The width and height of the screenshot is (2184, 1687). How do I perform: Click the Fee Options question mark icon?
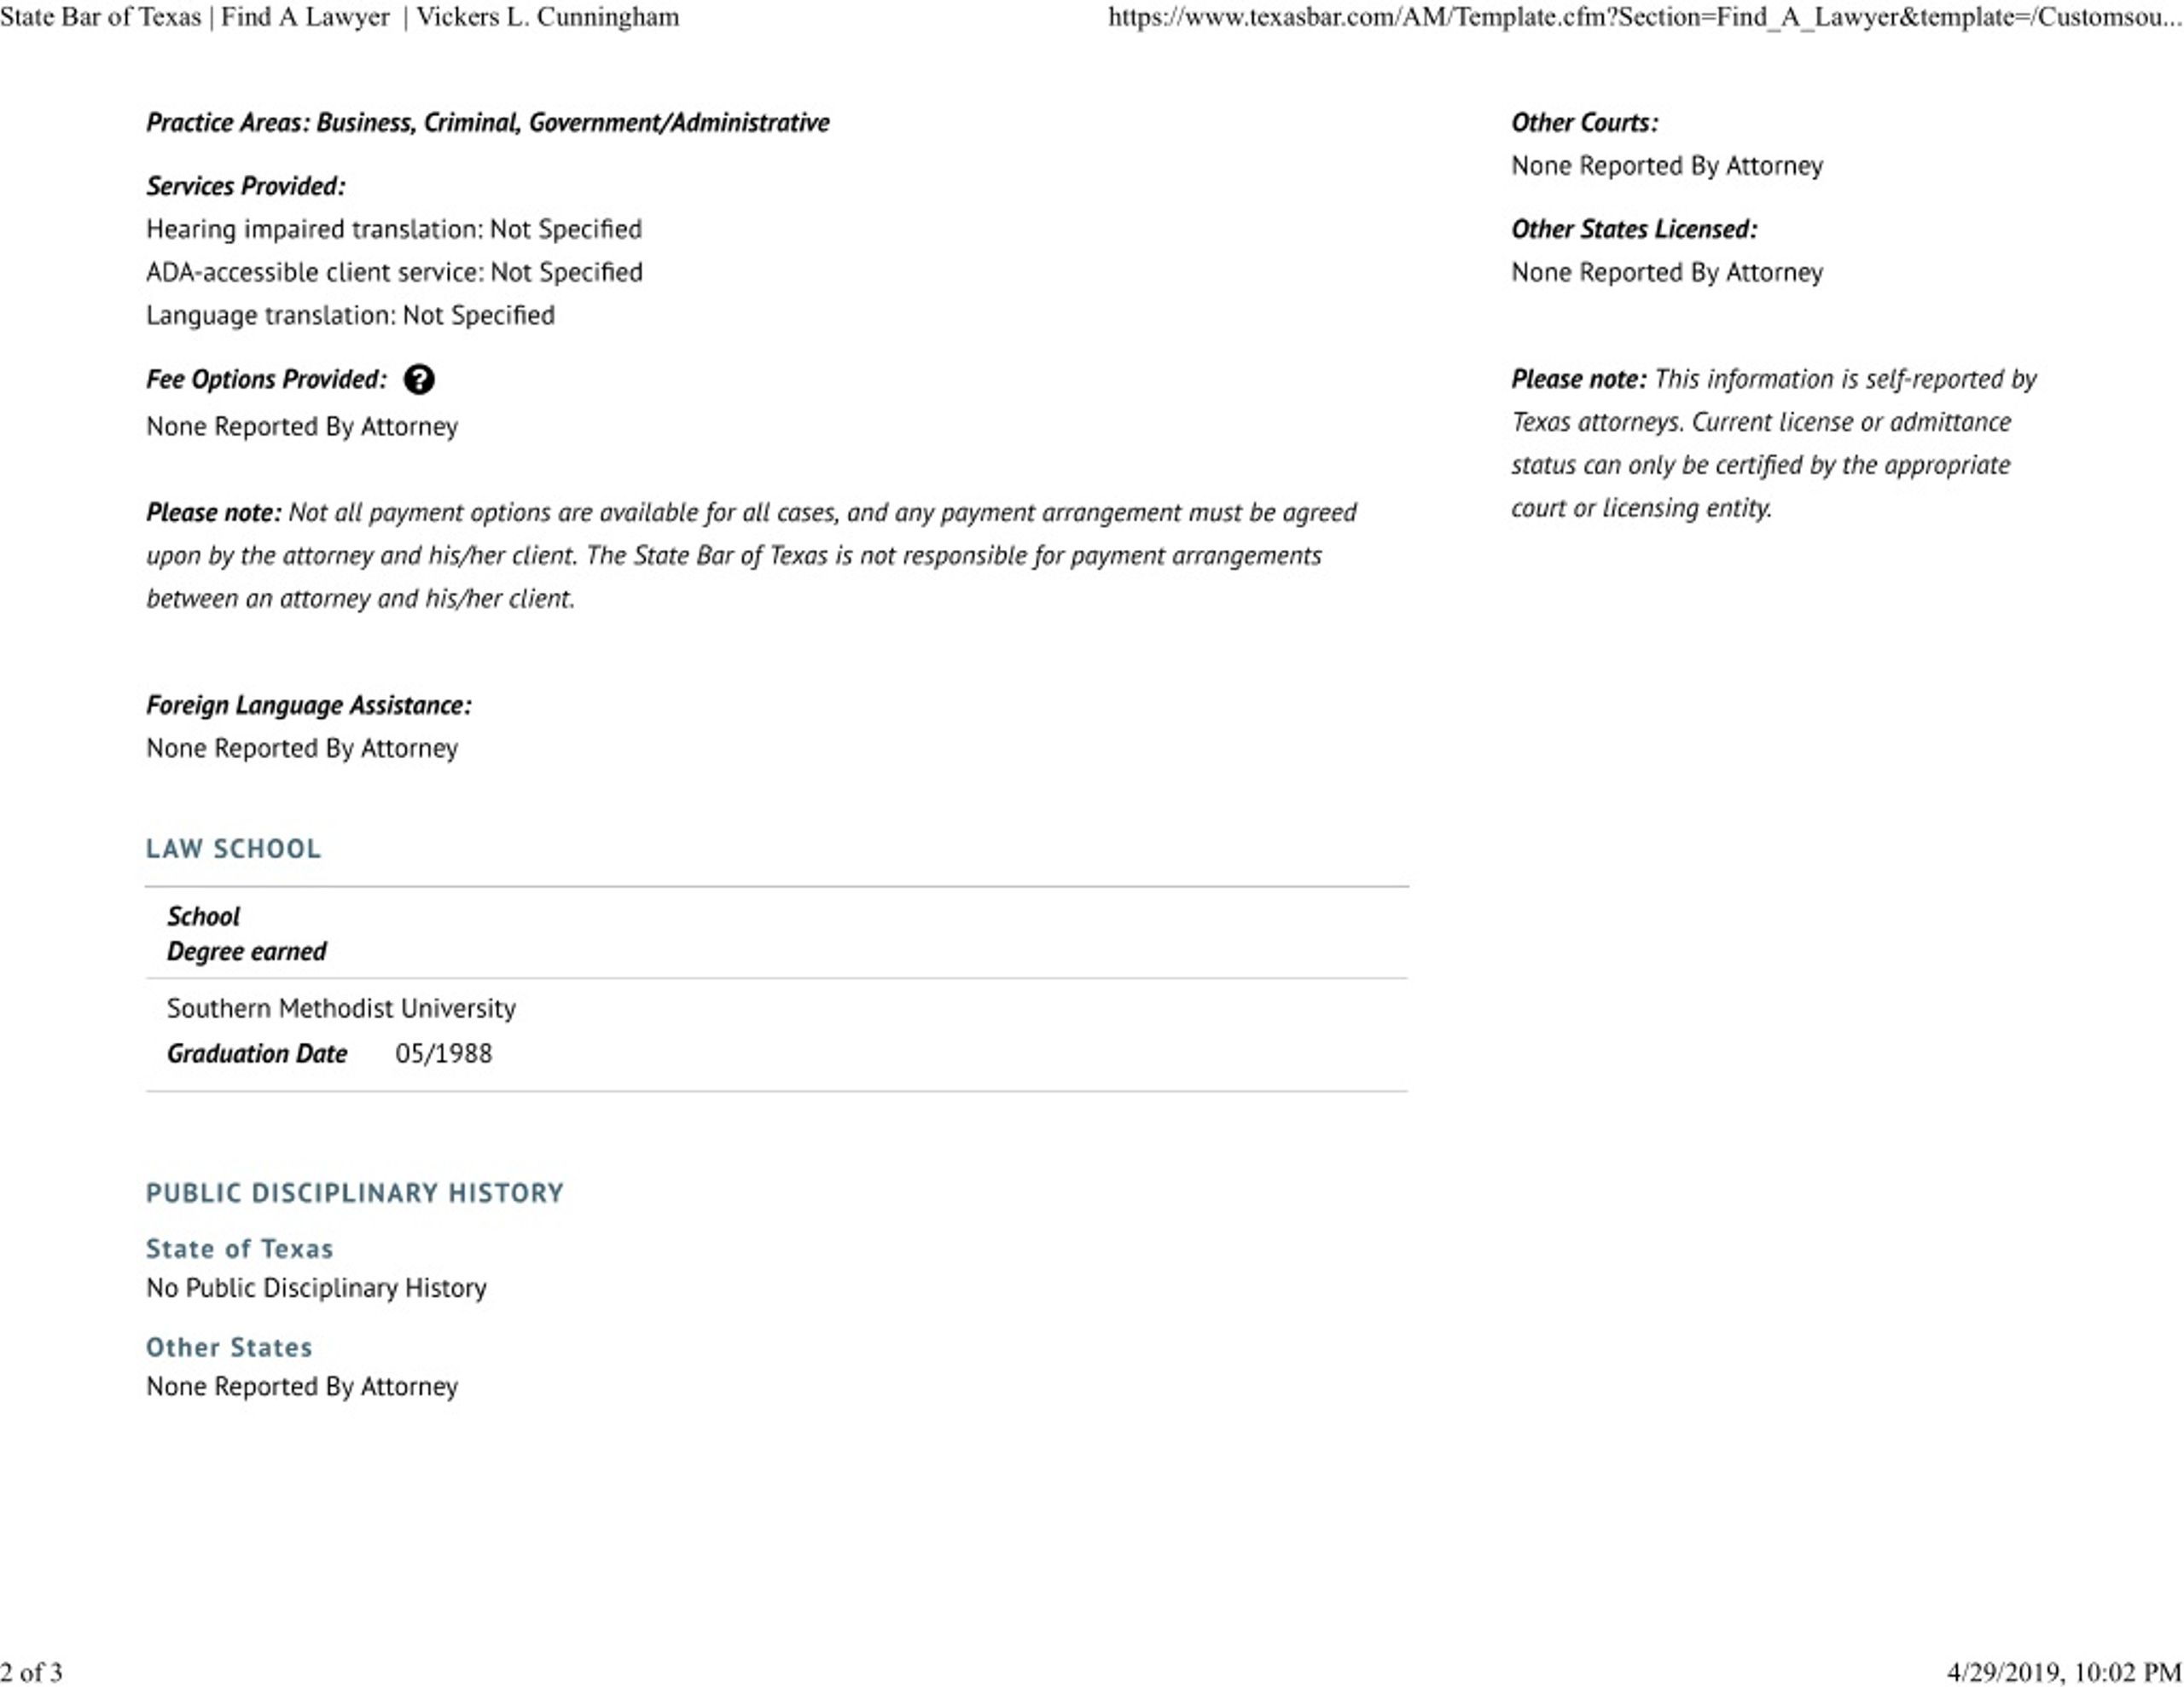pyautogui.click(x=419, y=380)
